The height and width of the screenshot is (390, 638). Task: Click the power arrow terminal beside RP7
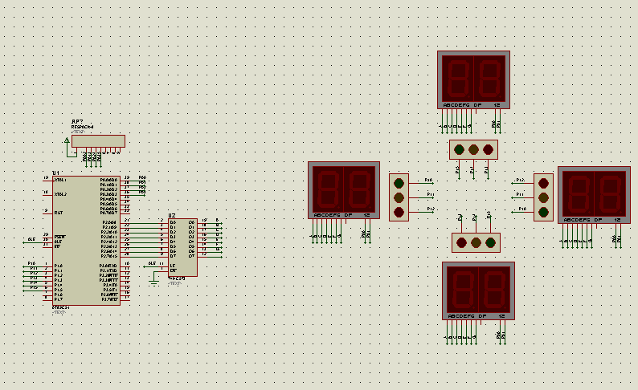point(67,140)
